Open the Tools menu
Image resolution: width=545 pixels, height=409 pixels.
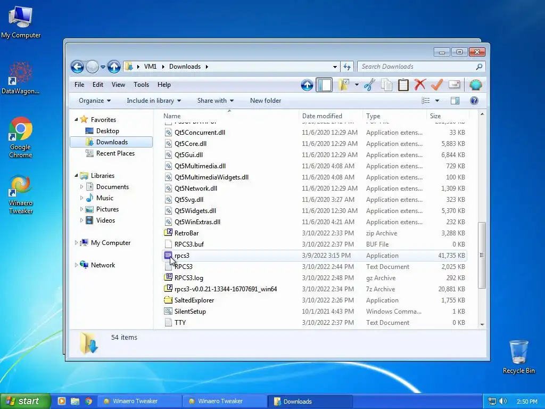(x=141, y=85)
